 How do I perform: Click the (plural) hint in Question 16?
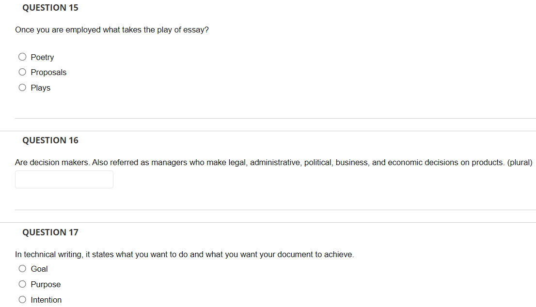click(x=520, y=163)
